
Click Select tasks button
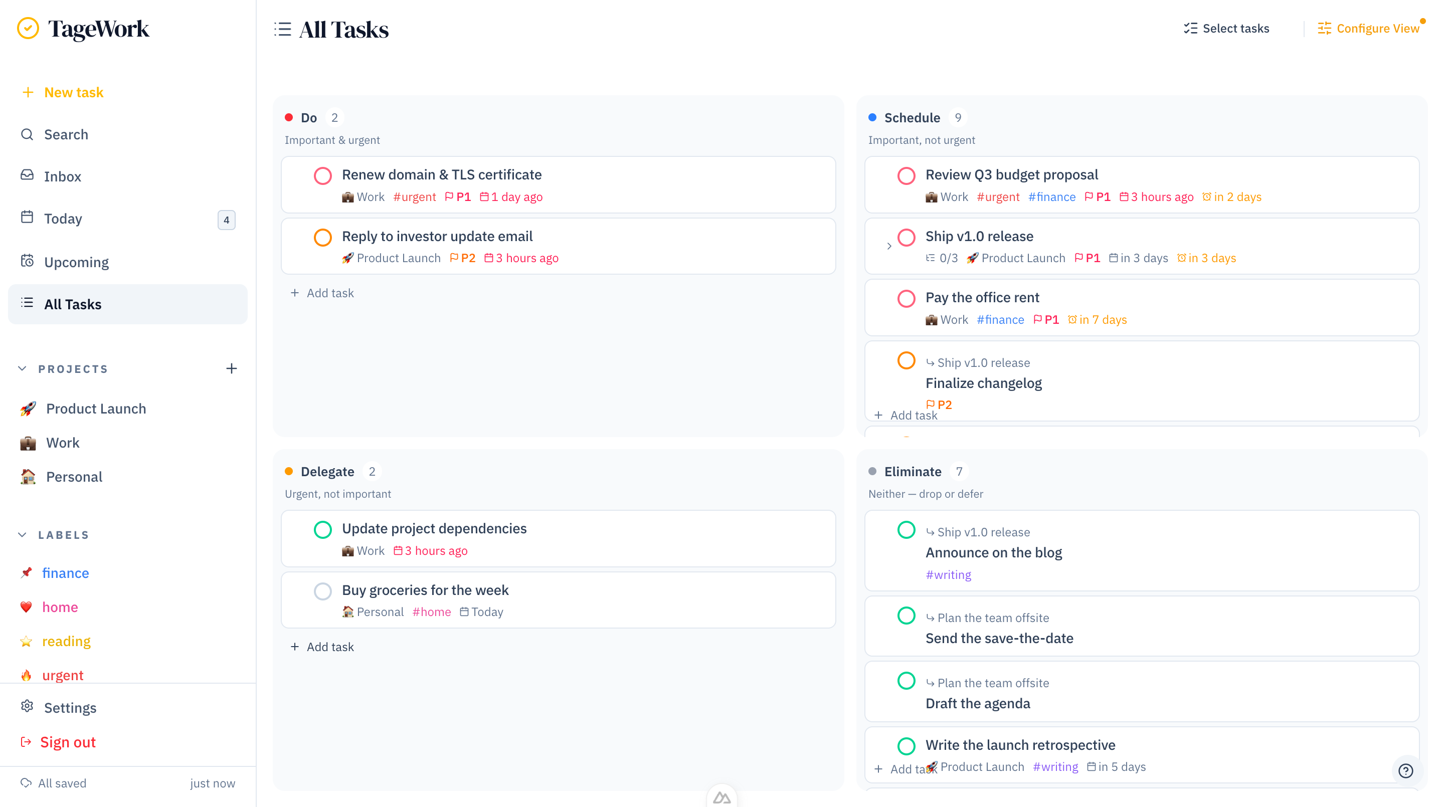point(1226,29)
